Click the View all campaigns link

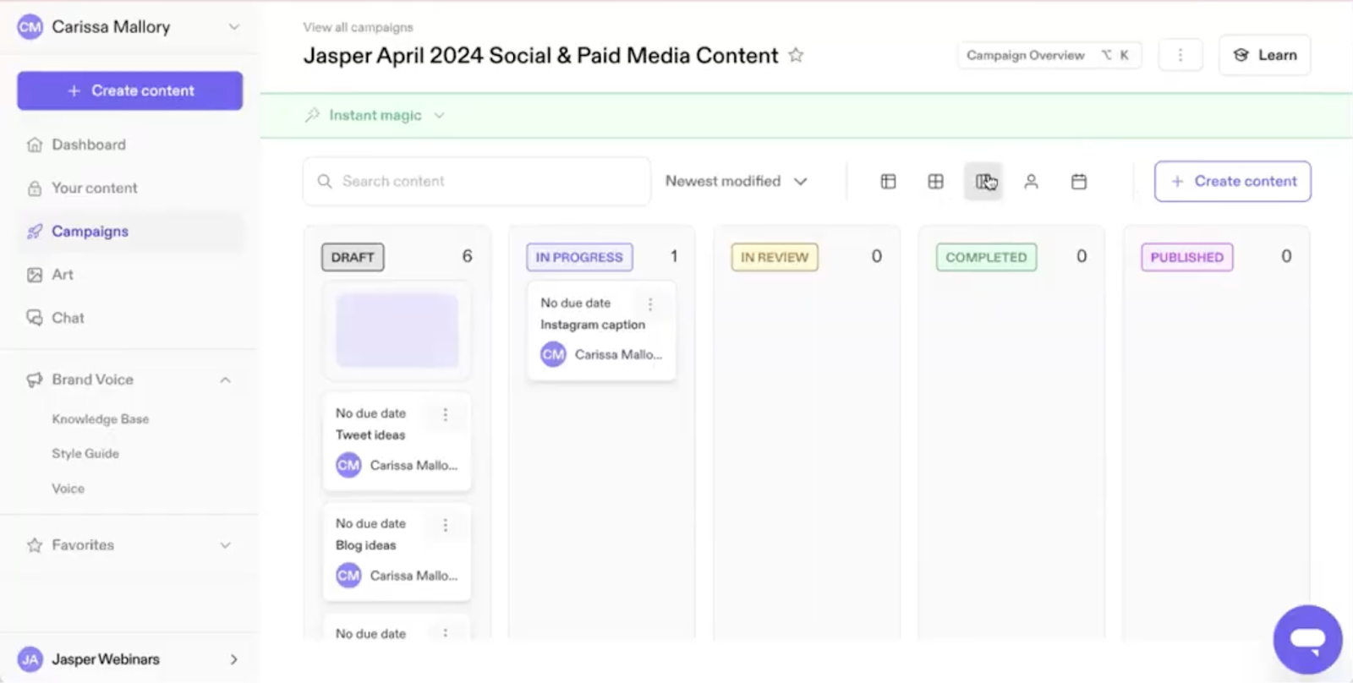pos(359,27)
